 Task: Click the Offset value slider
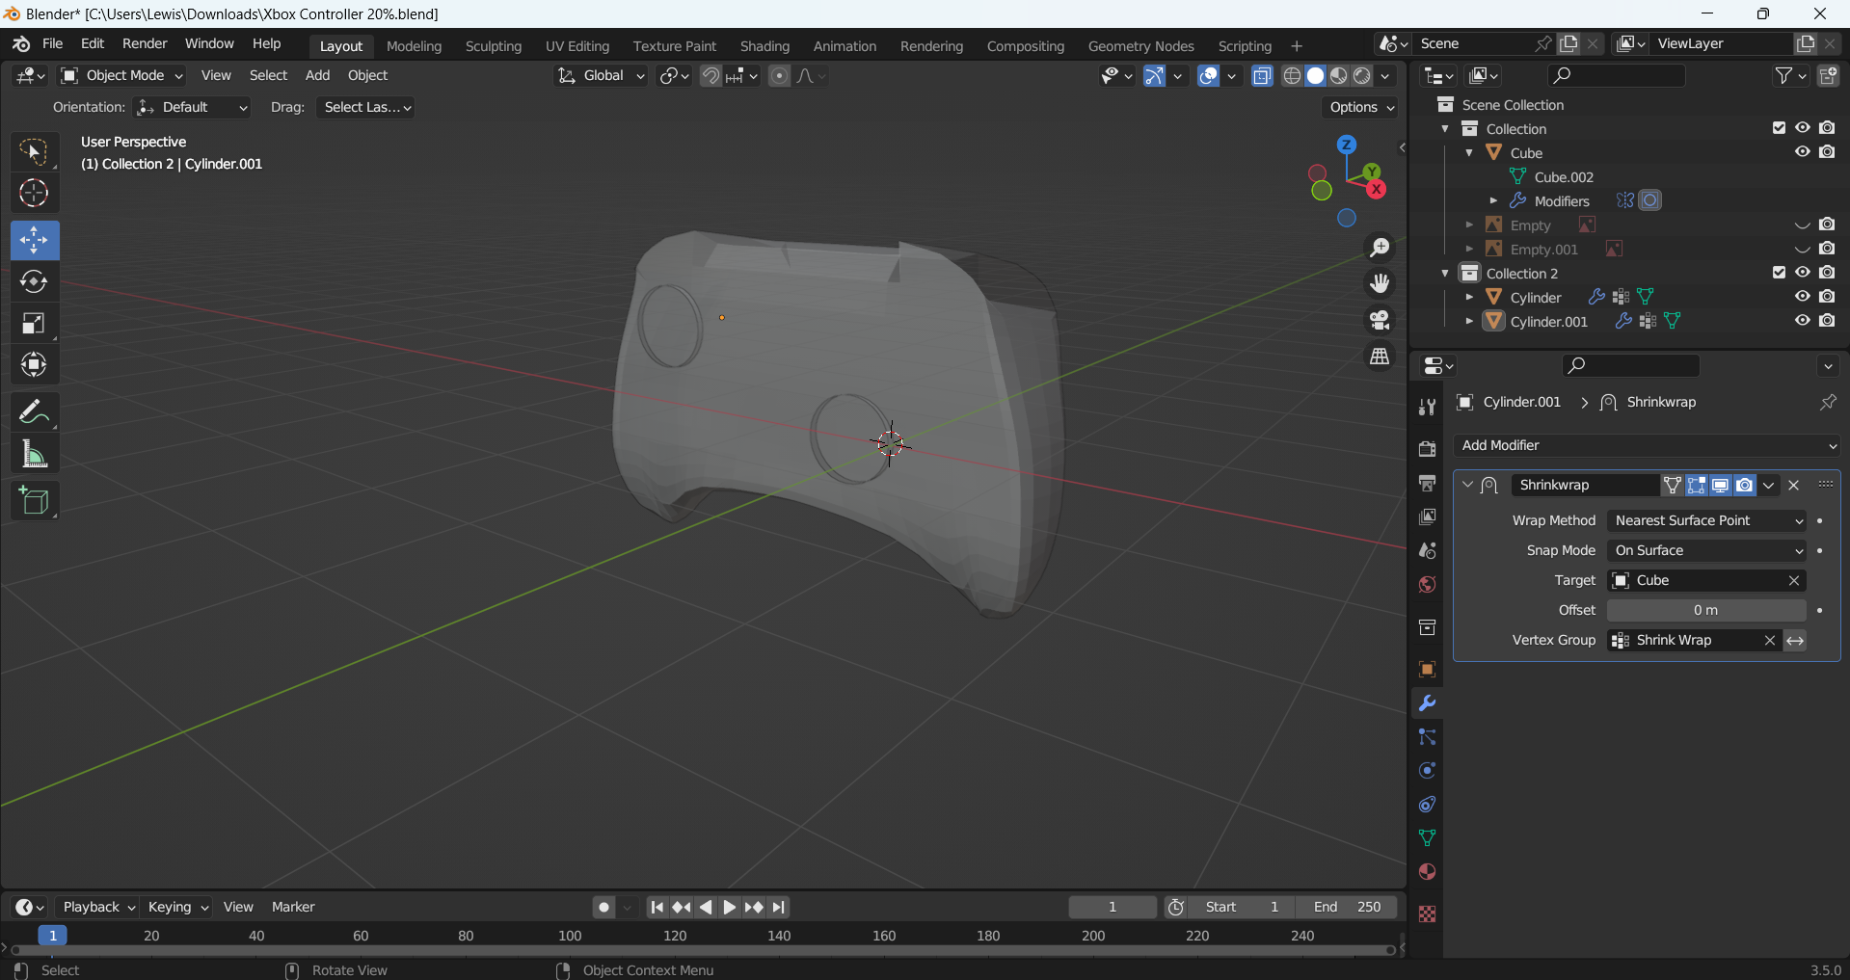tap(1705, 610)
